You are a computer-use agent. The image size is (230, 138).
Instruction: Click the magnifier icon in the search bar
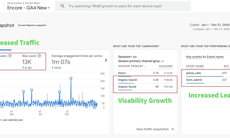[x=62, y=6]
